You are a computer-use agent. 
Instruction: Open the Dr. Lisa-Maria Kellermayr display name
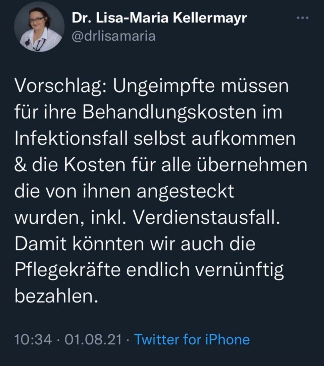[159, 19]
